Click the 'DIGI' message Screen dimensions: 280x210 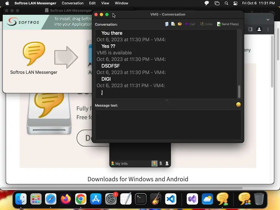(x=106, y=79)
